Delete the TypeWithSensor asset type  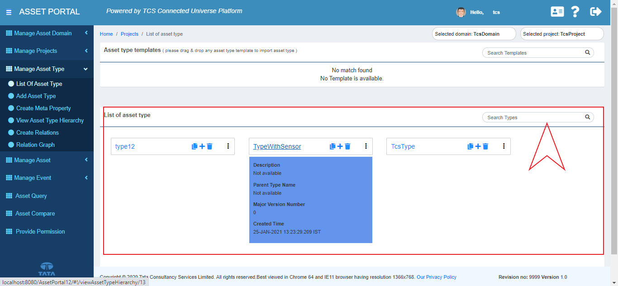click(x=347, y=146)
